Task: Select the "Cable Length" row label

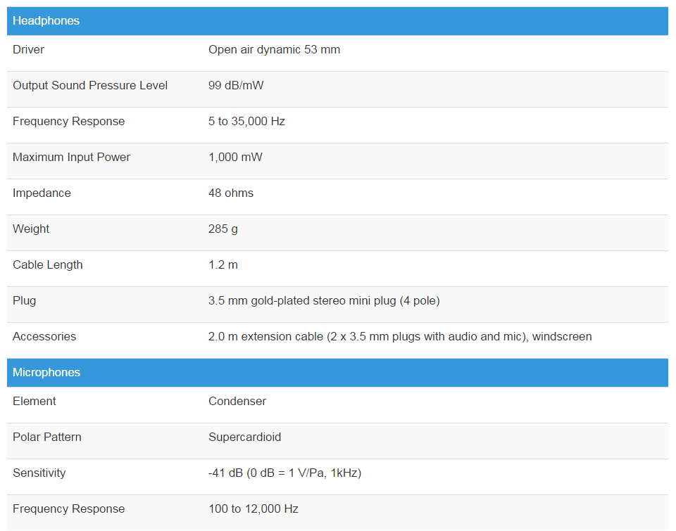Action: [x=48, y=265]
